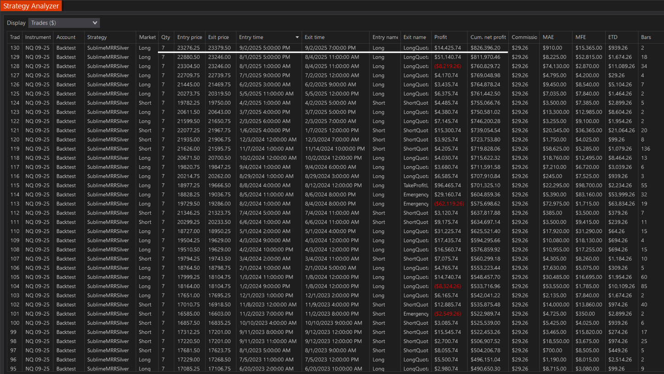Image resolution: width=664 pixels, height=374 pixels.
Task: Click the MAE column header
Action: click(548, 37)
